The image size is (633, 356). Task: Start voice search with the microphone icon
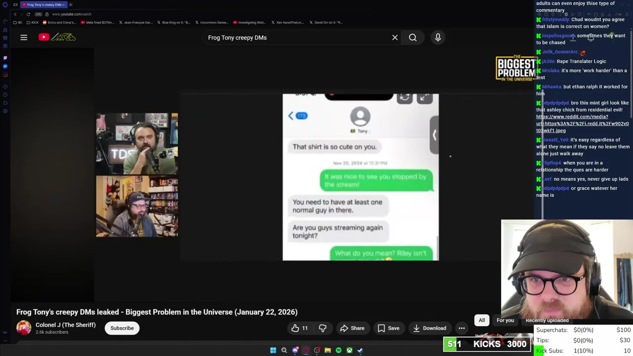tap(438, 38)
